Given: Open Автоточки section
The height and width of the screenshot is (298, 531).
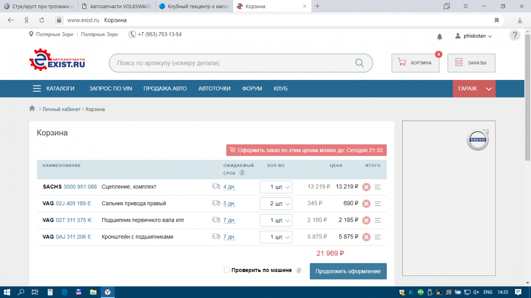Looking at the screenshot, I should (215, 88).
